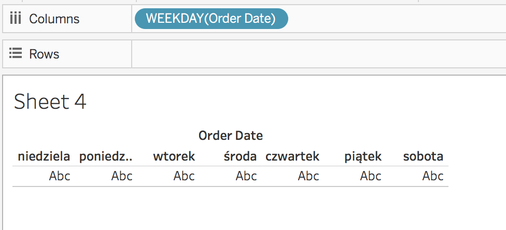Click the Abc mark under piątek
The image size is (506, 230).
tap(371, 176)
